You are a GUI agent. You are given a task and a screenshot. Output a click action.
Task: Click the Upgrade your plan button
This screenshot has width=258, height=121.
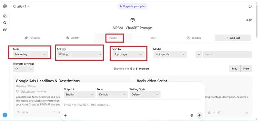(x=133, y=6)
